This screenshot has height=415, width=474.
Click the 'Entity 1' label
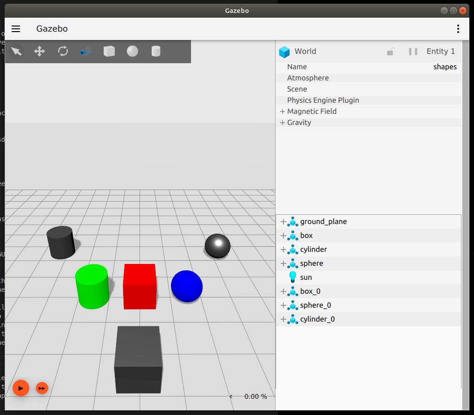pyautogui.click(x=441, y=52)
